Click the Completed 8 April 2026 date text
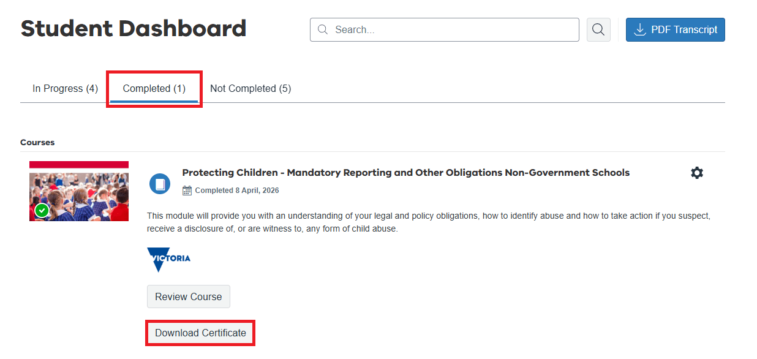 tap(236, 190)
